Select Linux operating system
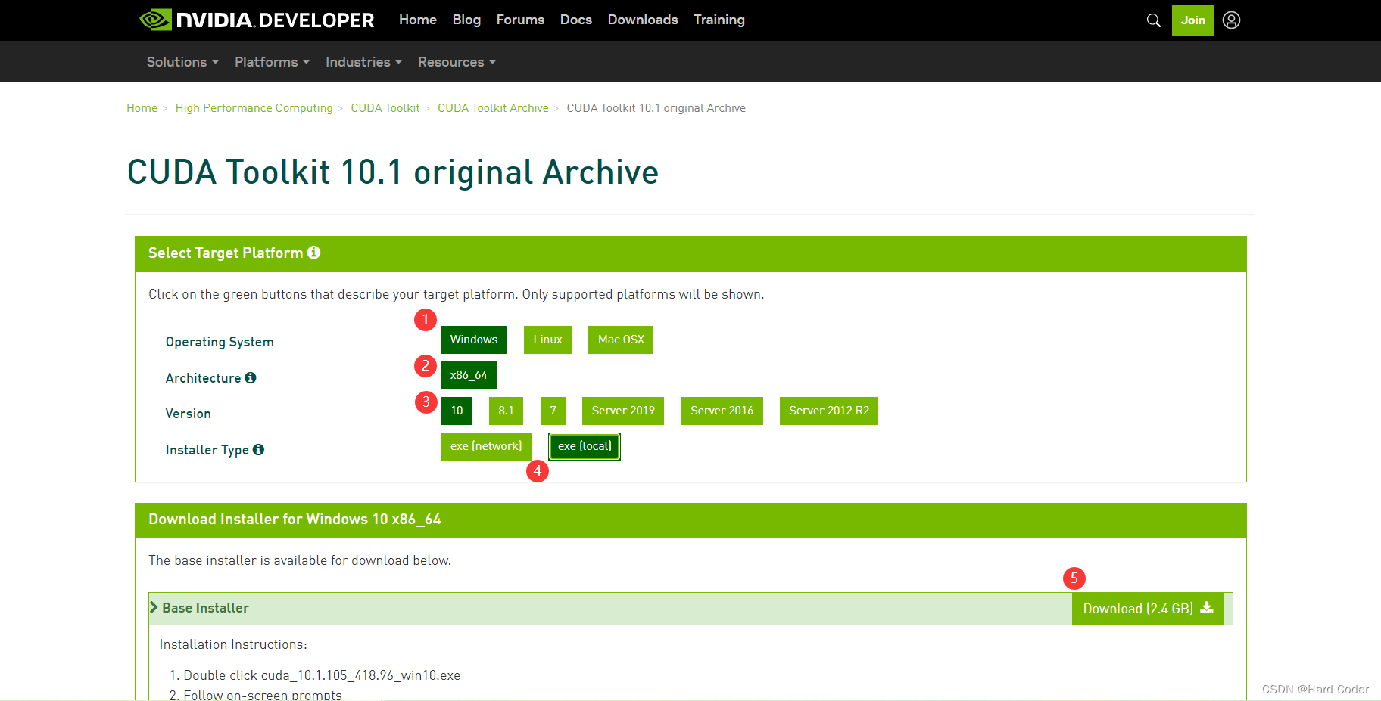 pos(547,340)
